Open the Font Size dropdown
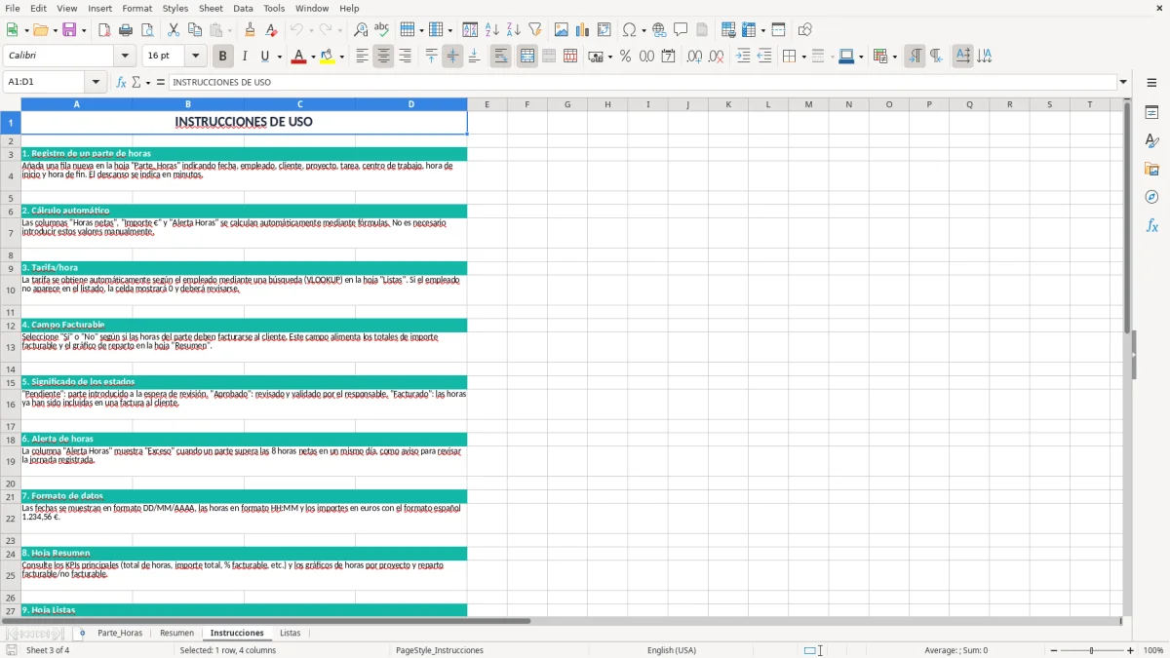The height and width of the screenshot is (658, 1170). click(x=196, y=57)
